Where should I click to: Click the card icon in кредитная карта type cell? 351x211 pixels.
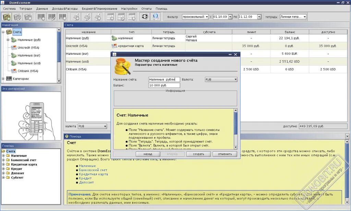114,46
